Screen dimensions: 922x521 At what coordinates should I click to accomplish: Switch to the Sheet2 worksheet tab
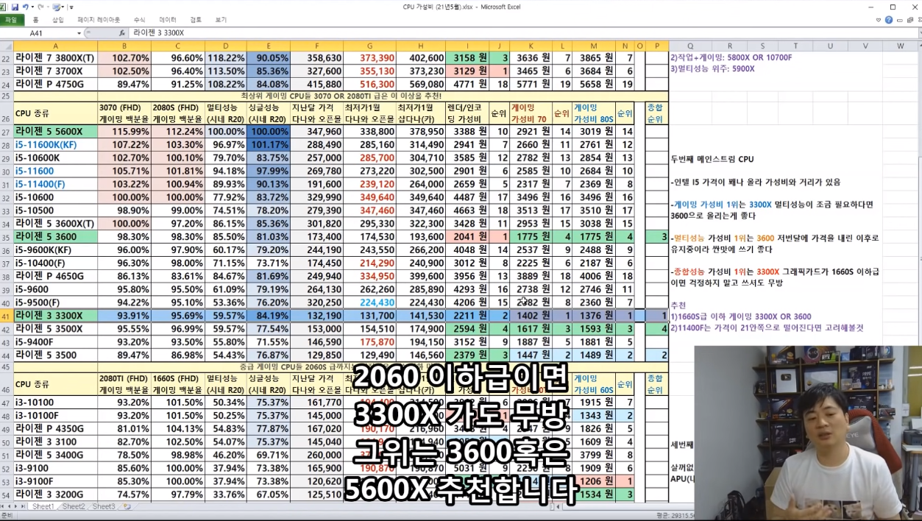(x=73, y=507)
